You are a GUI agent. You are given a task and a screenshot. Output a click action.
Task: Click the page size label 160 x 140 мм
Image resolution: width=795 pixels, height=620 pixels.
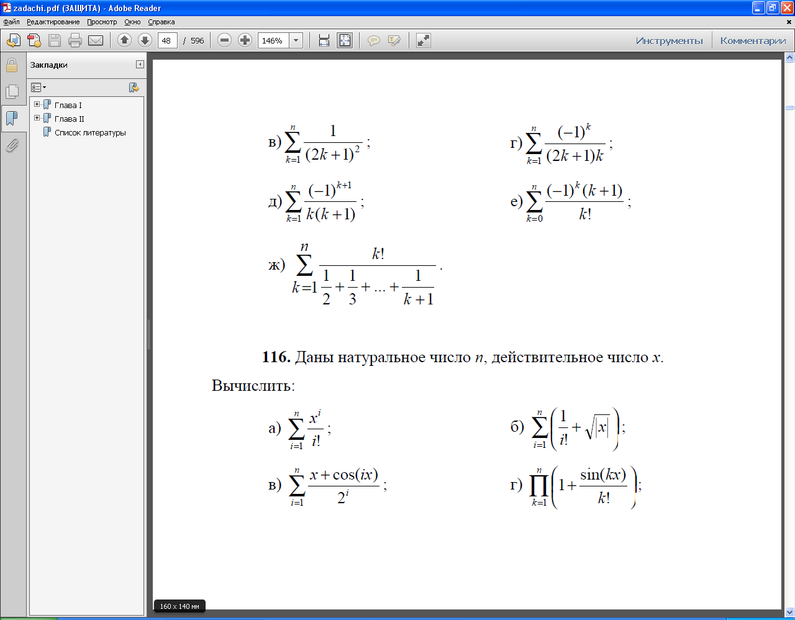point(179,606)
